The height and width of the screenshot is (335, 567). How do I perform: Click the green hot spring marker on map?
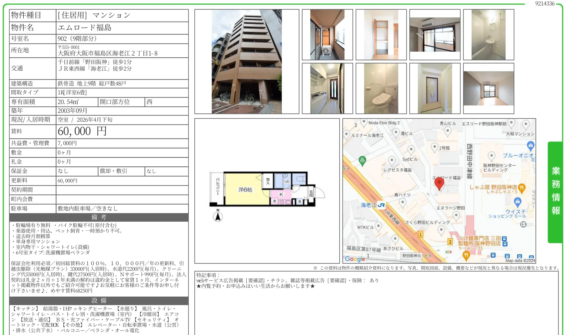point(362,160)
